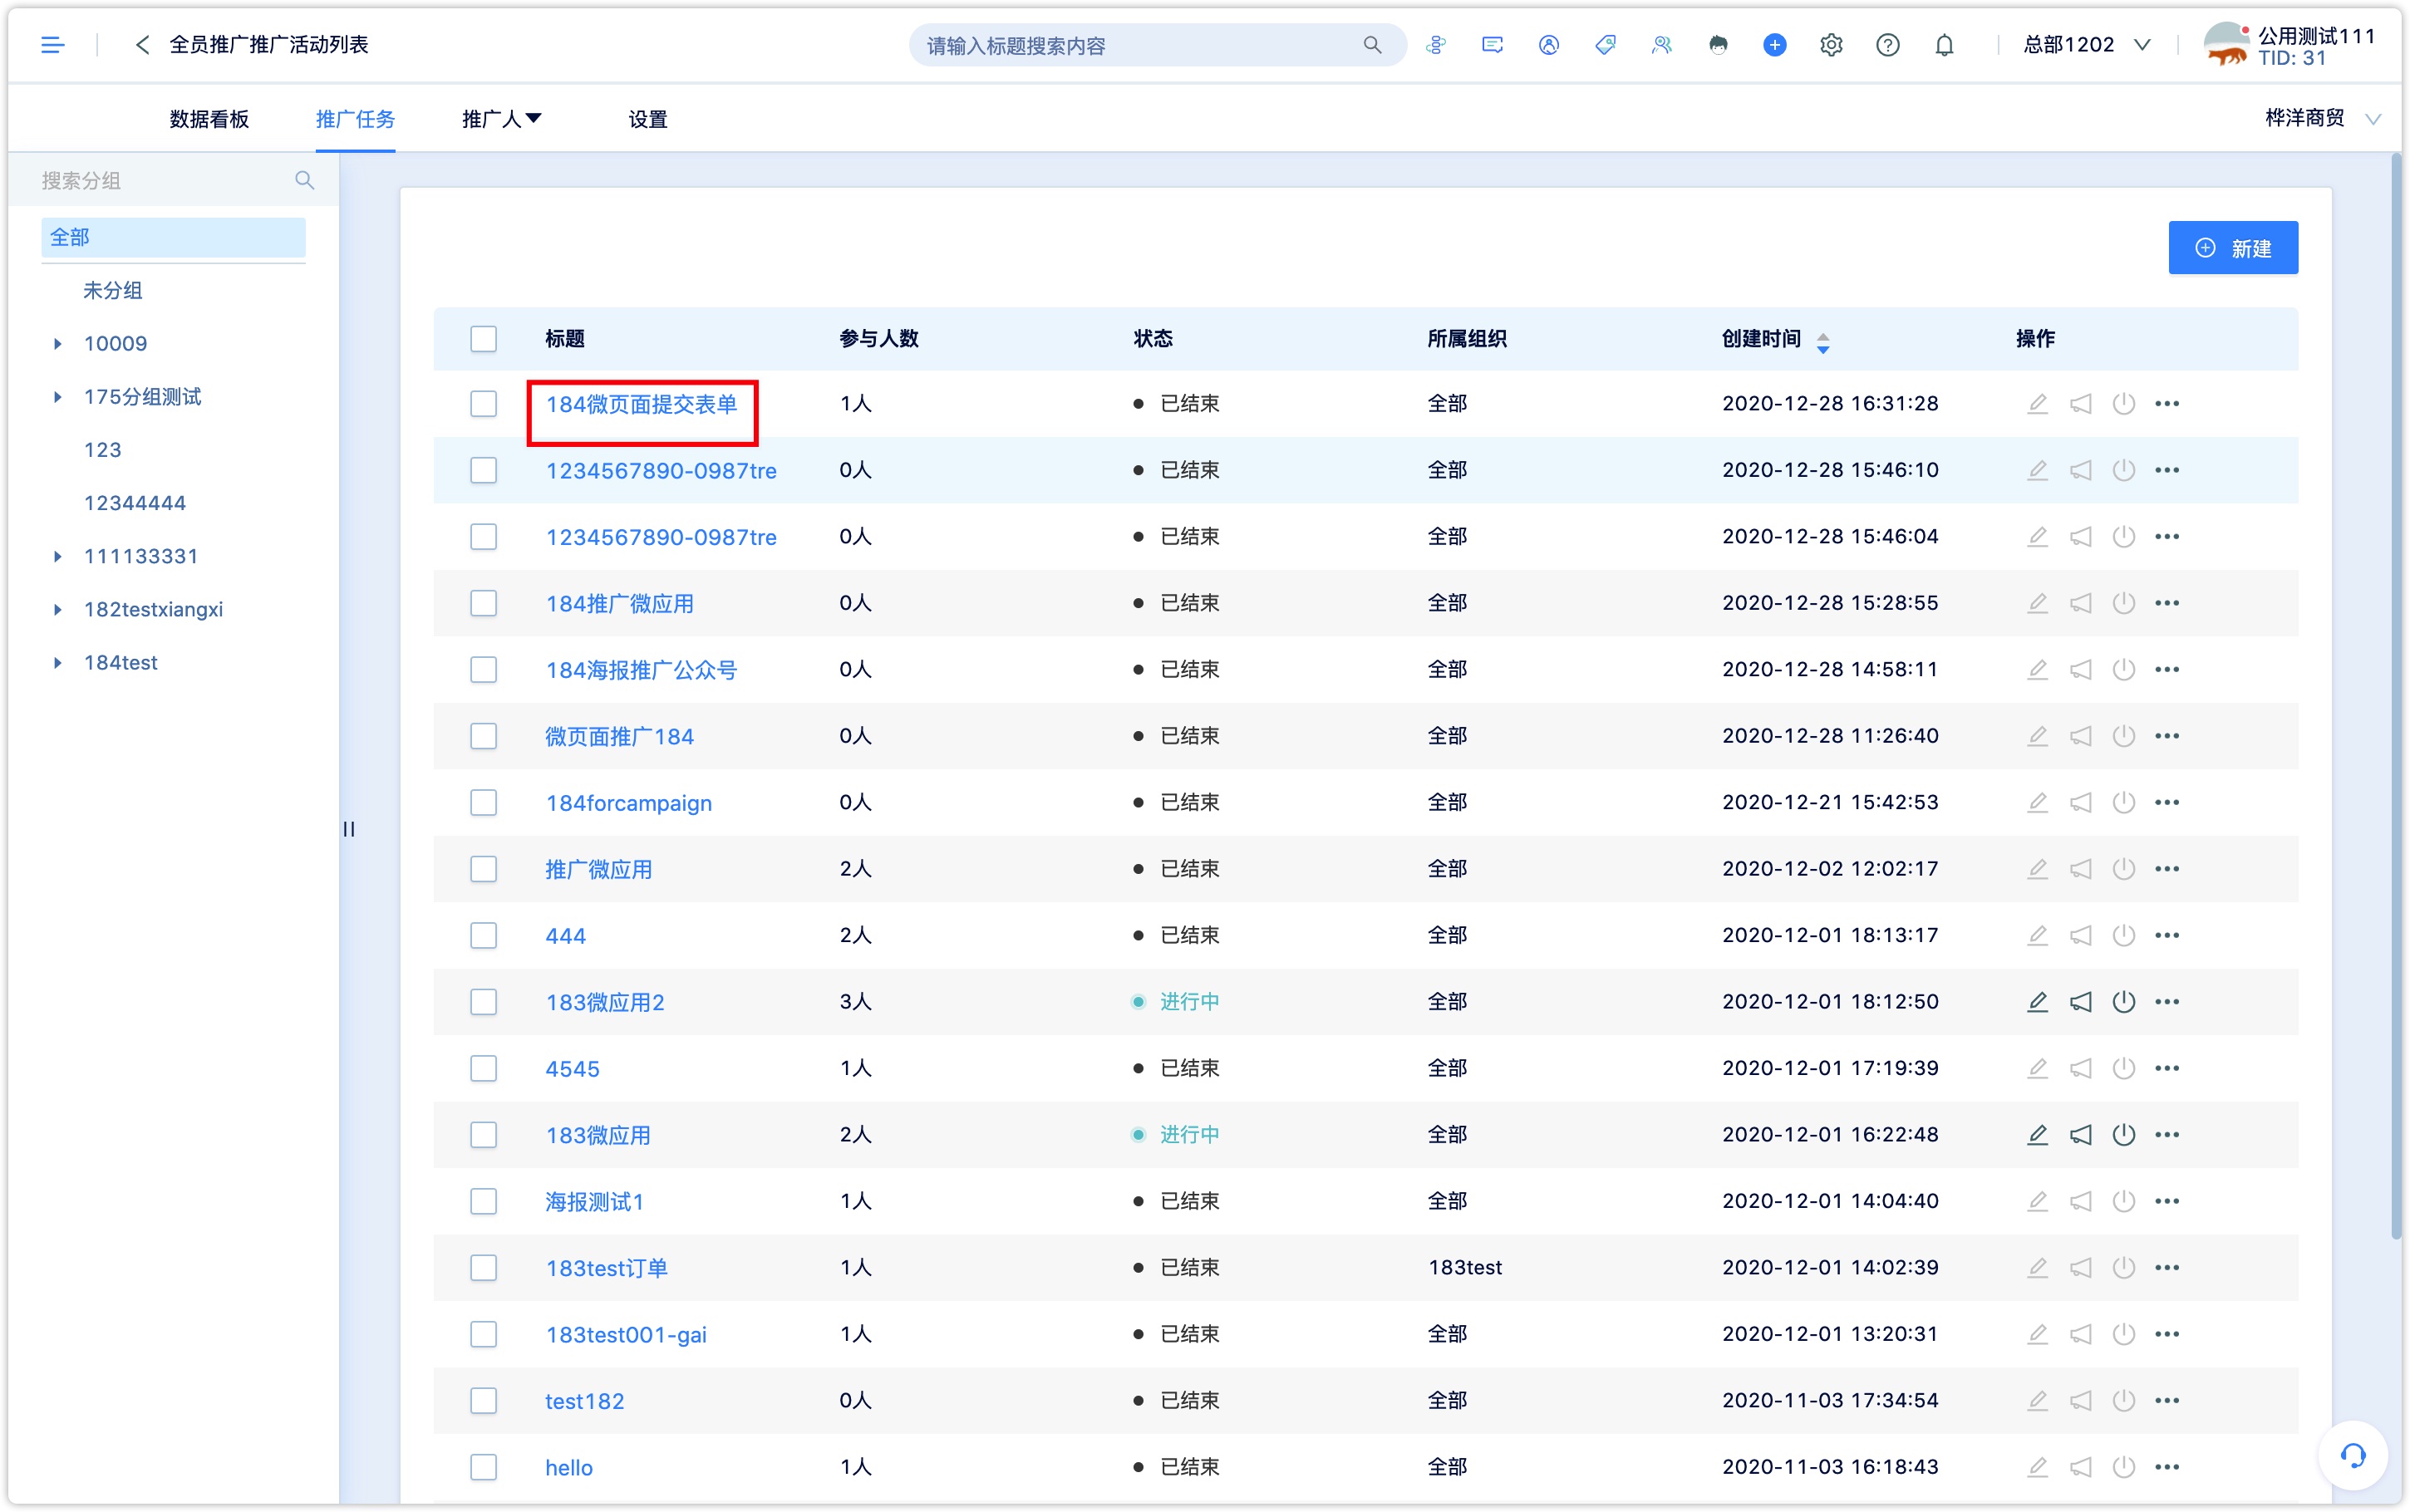2410x1512 pixels.
Task: Open task 183test订单
Action: click(606, 1268)
